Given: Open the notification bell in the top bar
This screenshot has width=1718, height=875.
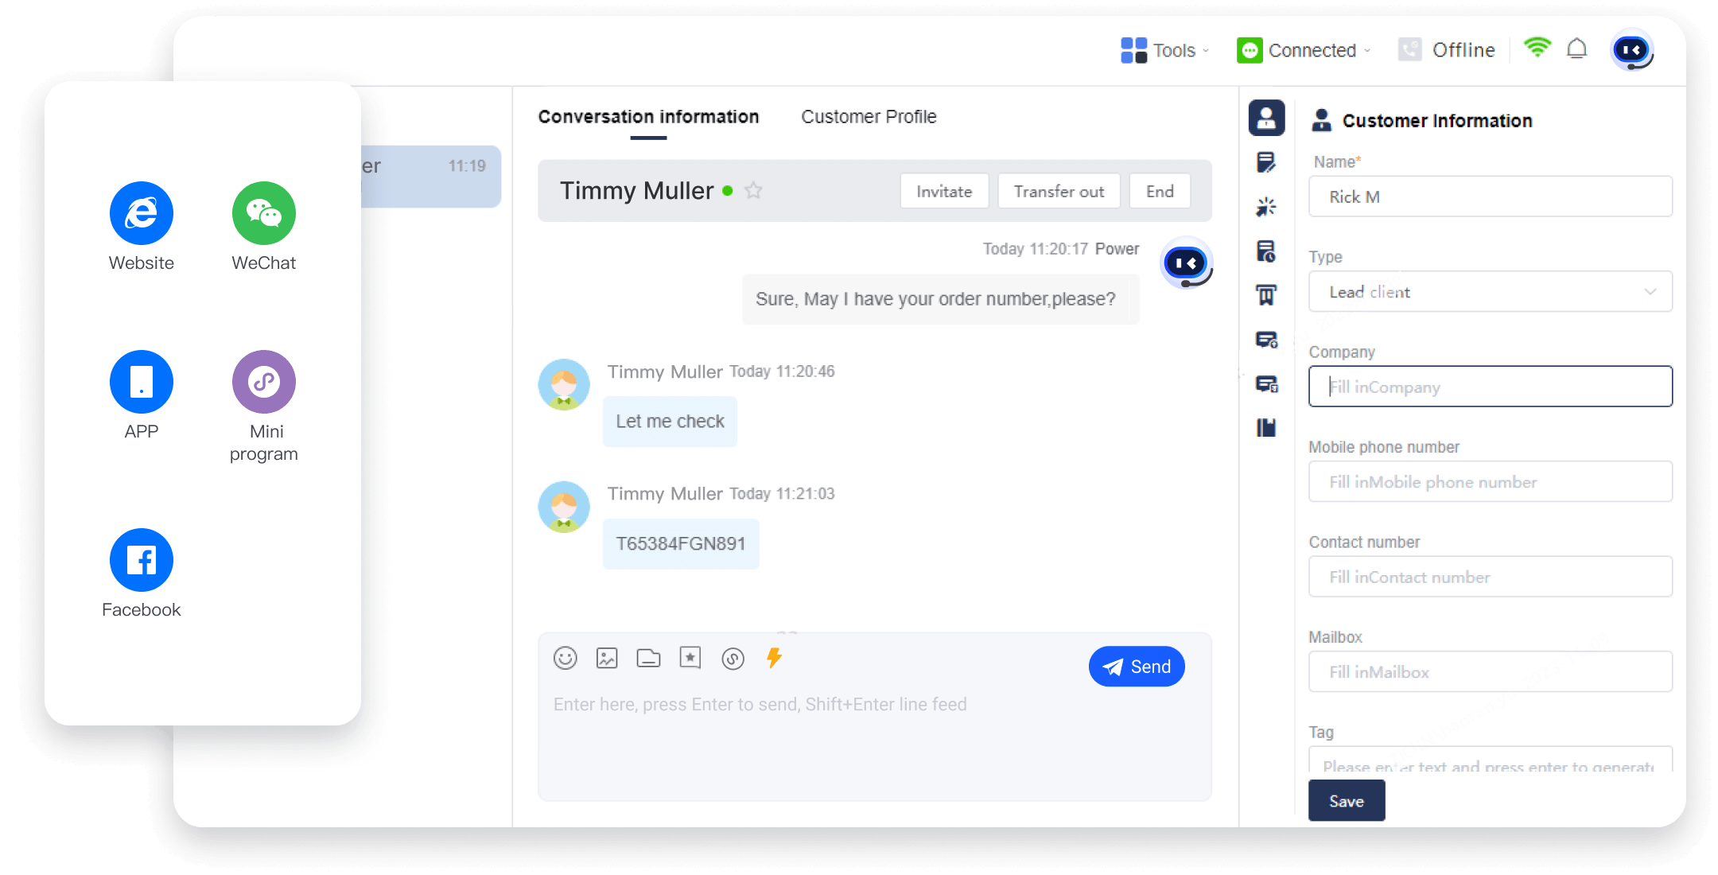Looking at the screenshot, I should click(1577, 49).
